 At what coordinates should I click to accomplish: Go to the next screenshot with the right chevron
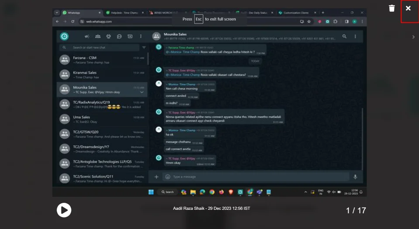tap(413, 37)
